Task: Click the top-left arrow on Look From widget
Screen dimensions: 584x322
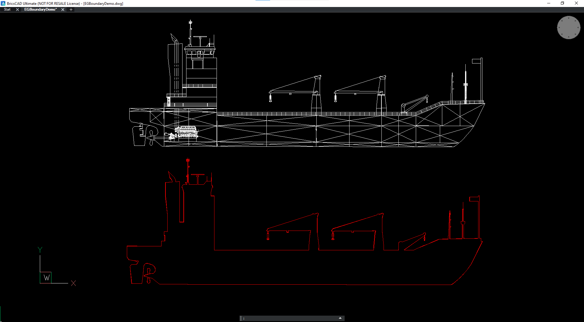Action: point(562,21)
